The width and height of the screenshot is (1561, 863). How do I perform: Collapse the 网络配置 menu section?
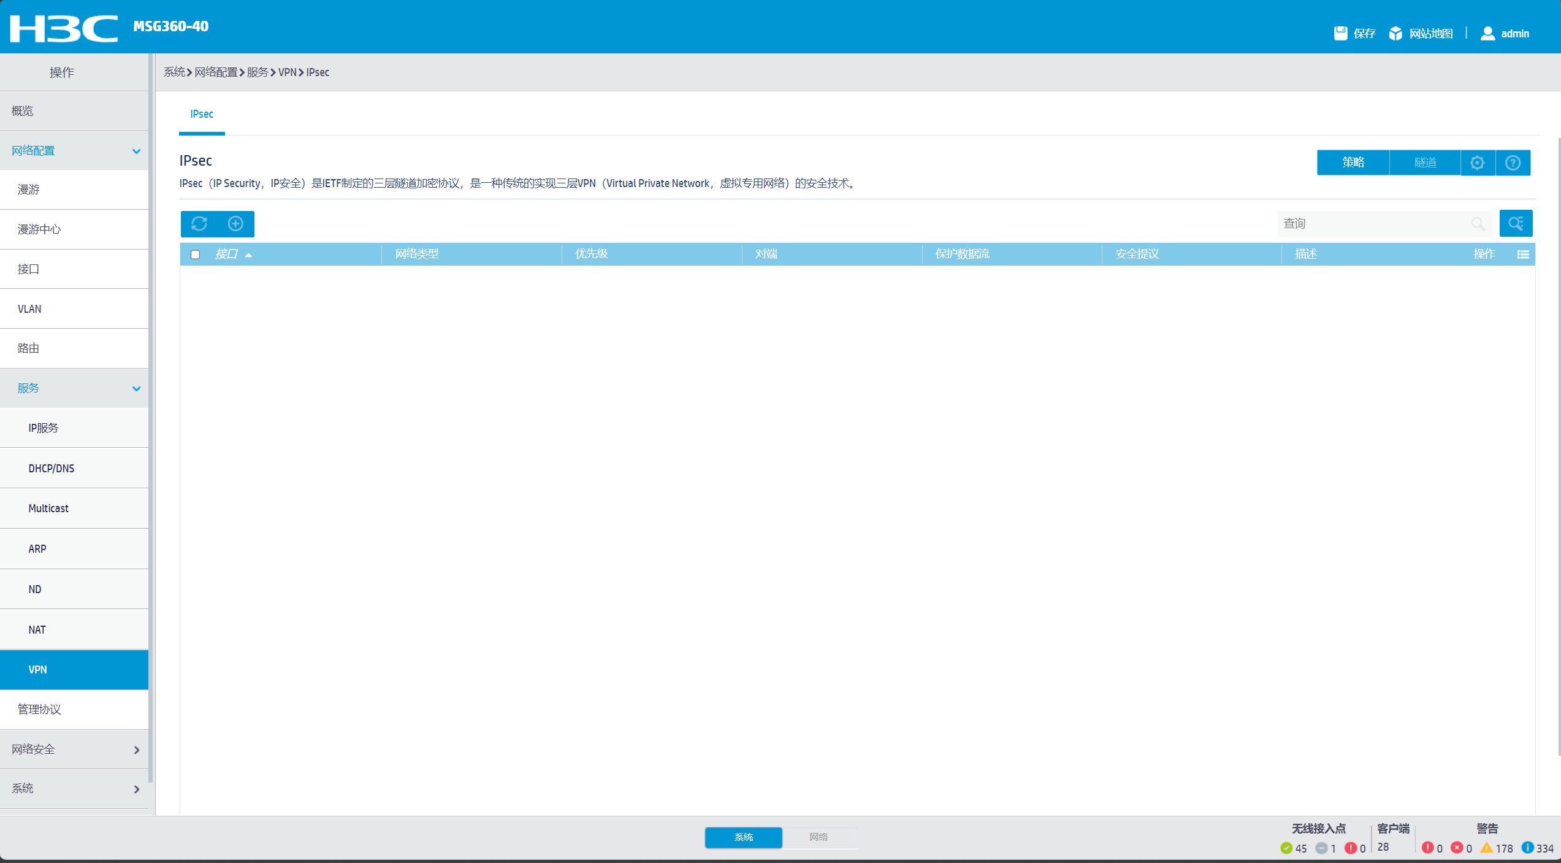(136, 151)
